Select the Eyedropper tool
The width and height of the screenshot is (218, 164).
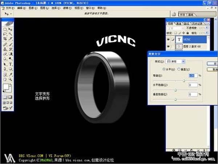click(10, 75)
